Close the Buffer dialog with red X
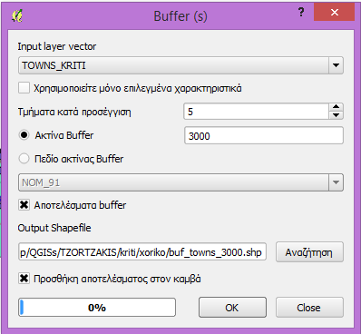This screenshot has height=334, width=361. point(334,12)
